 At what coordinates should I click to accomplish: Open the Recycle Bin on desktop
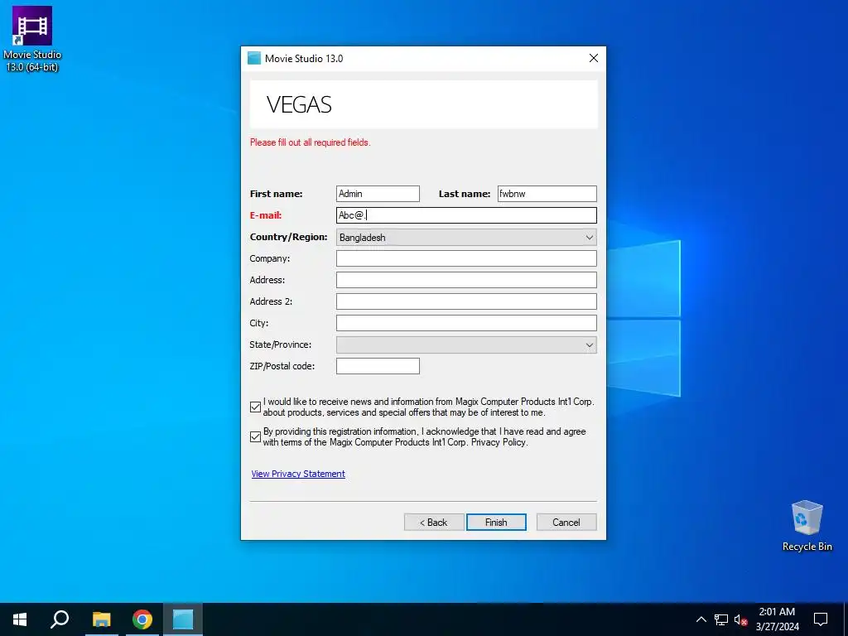click(x=807, y=526)
